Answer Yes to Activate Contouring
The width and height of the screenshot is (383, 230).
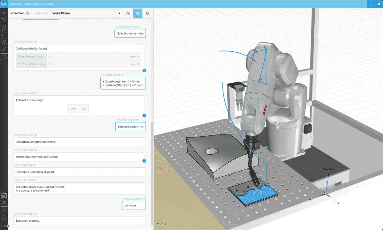click(73, 109)
